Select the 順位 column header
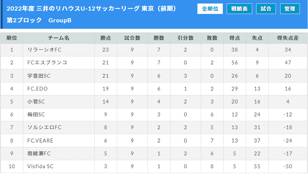Viewport: 308px width, 175px height. (x=12, y=38)
